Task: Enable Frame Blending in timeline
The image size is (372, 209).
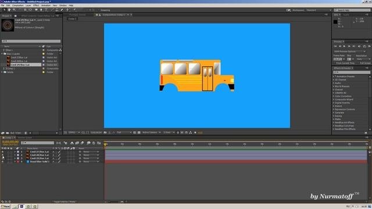Action: tap(77, 143)
